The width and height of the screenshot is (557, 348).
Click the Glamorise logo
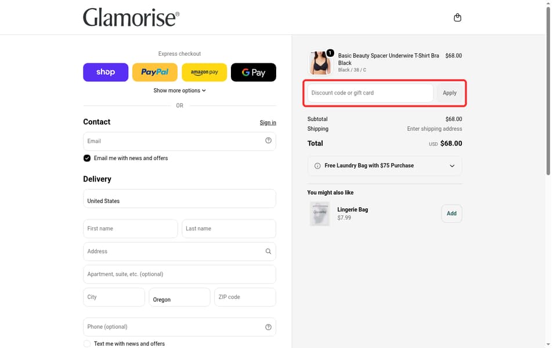point(131,17)
